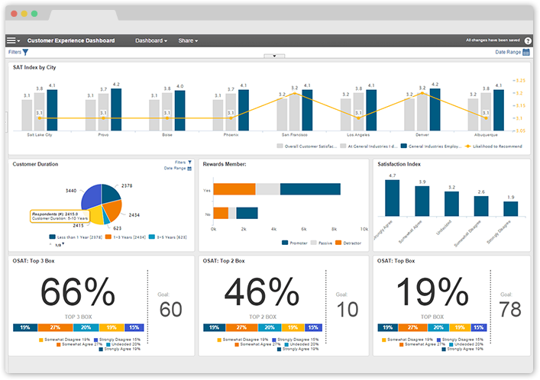The width and height of the screenshot is (540, 380).
Task: Toggle General Industries Employ... legend item
Action: 431,147
